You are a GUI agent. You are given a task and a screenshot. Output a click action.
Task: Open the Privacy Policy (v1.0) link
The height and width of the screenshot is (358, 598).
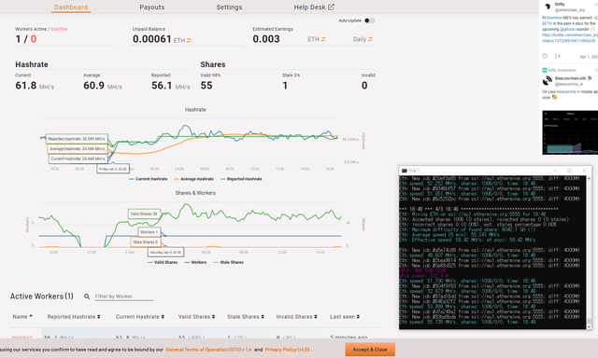[288, 350]
